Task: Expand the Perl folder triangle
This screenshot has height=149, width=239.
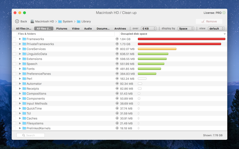Action: (20, 79)
